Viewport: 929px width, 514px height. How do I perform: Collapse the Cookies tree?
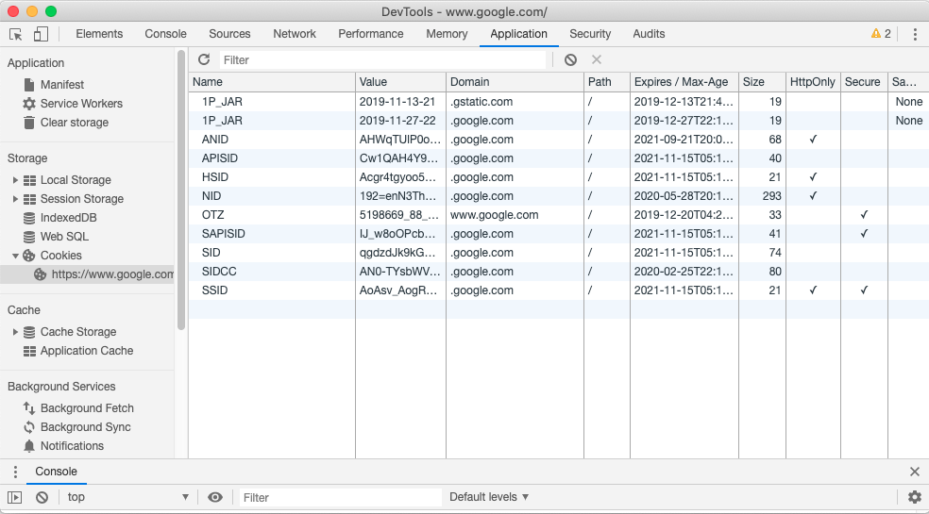[15, 256]
